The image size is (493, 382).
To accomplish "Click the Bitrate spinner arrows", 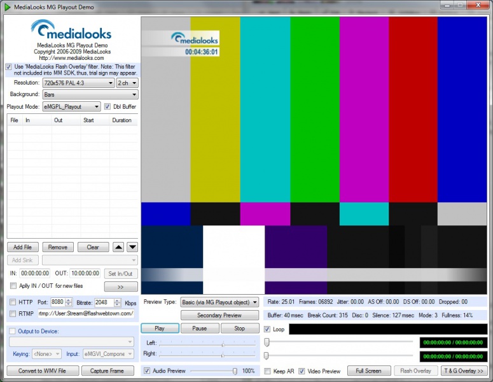I will [117, 302].
